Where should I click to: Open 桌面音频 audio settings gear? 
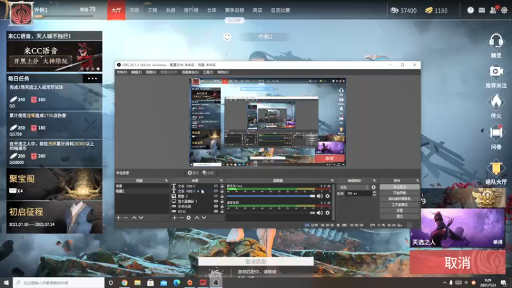pos(328,213)
